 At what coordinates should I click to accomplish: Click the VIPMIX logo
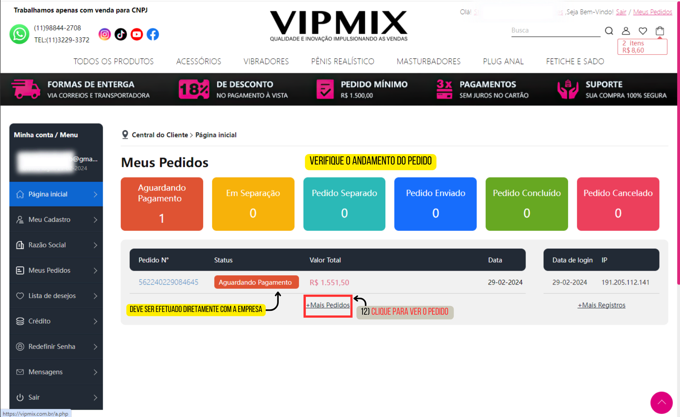[x=339, y=25]
